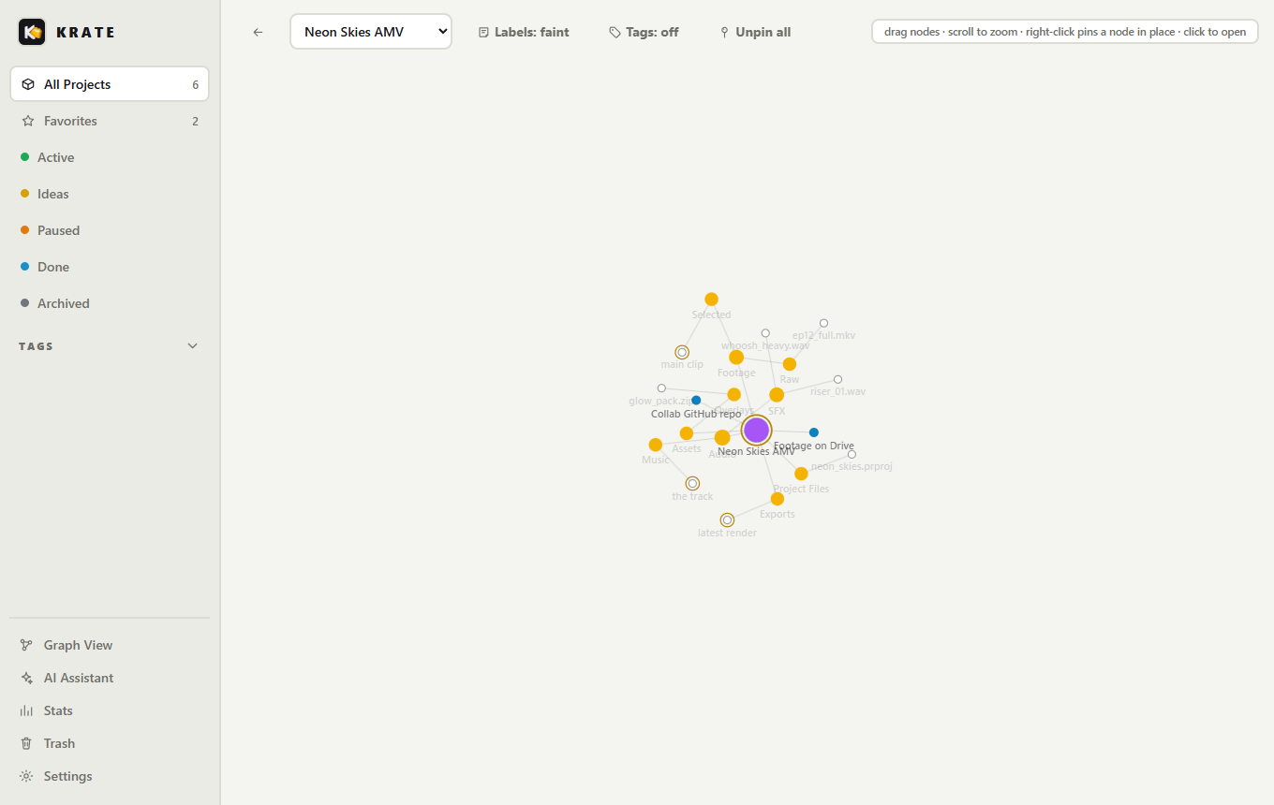This screenshot has width=1274, height=805.
Task: Open the Music folder node
Action: pyautogui.click(x=656, y=445)
